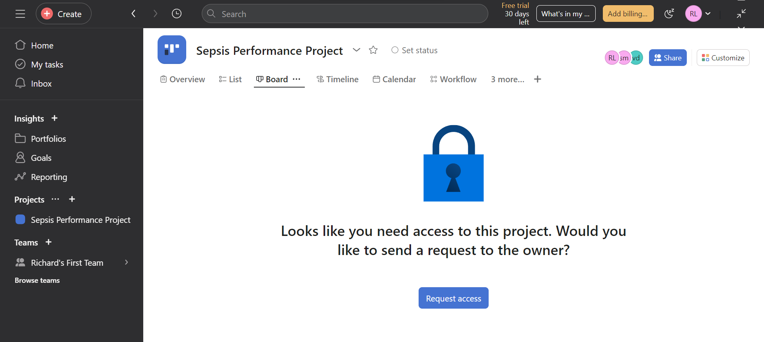Click the Sepsis Performance Project title
764x342 pixels.
click(269, 50)
